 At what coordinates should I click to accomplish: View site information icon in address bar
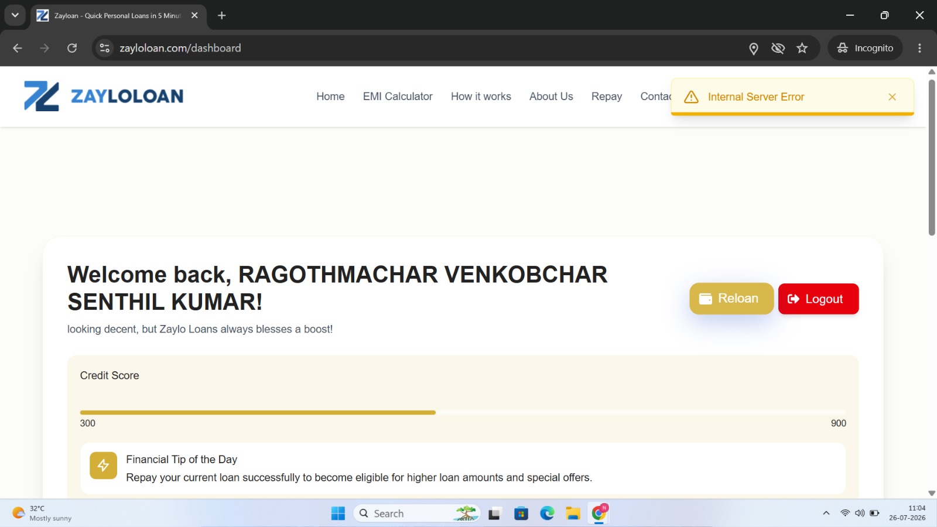[x=105, y=48]
